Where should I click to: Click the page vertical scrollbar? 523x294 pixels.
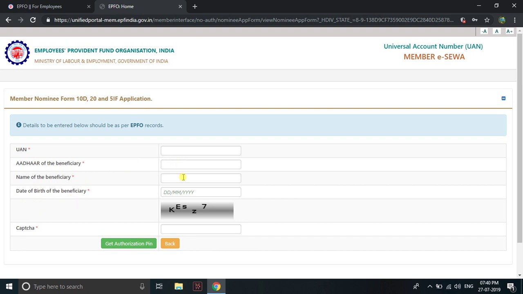click(x=520, y=139)
